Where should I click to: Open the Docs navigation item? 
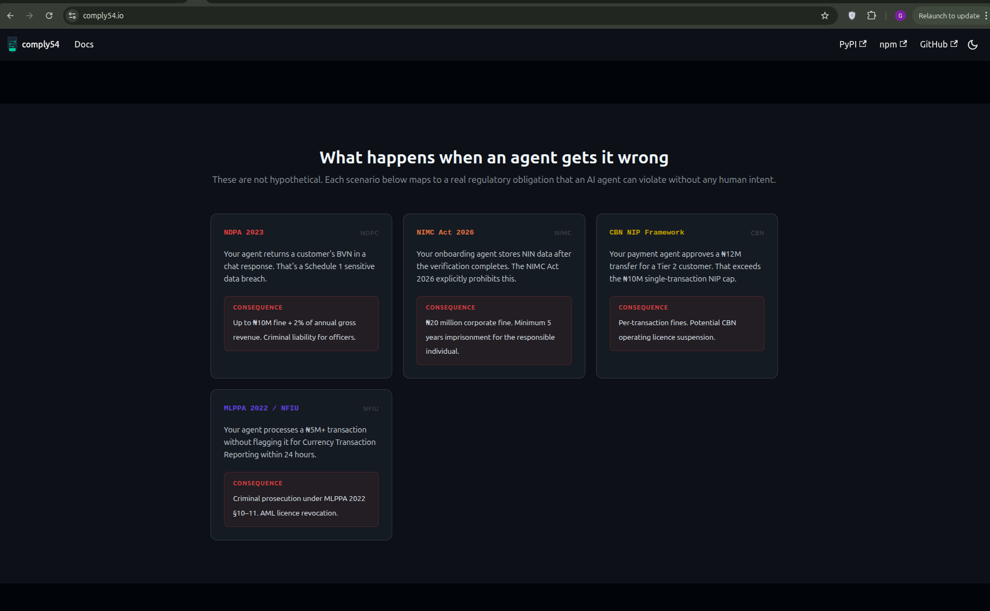84,44
